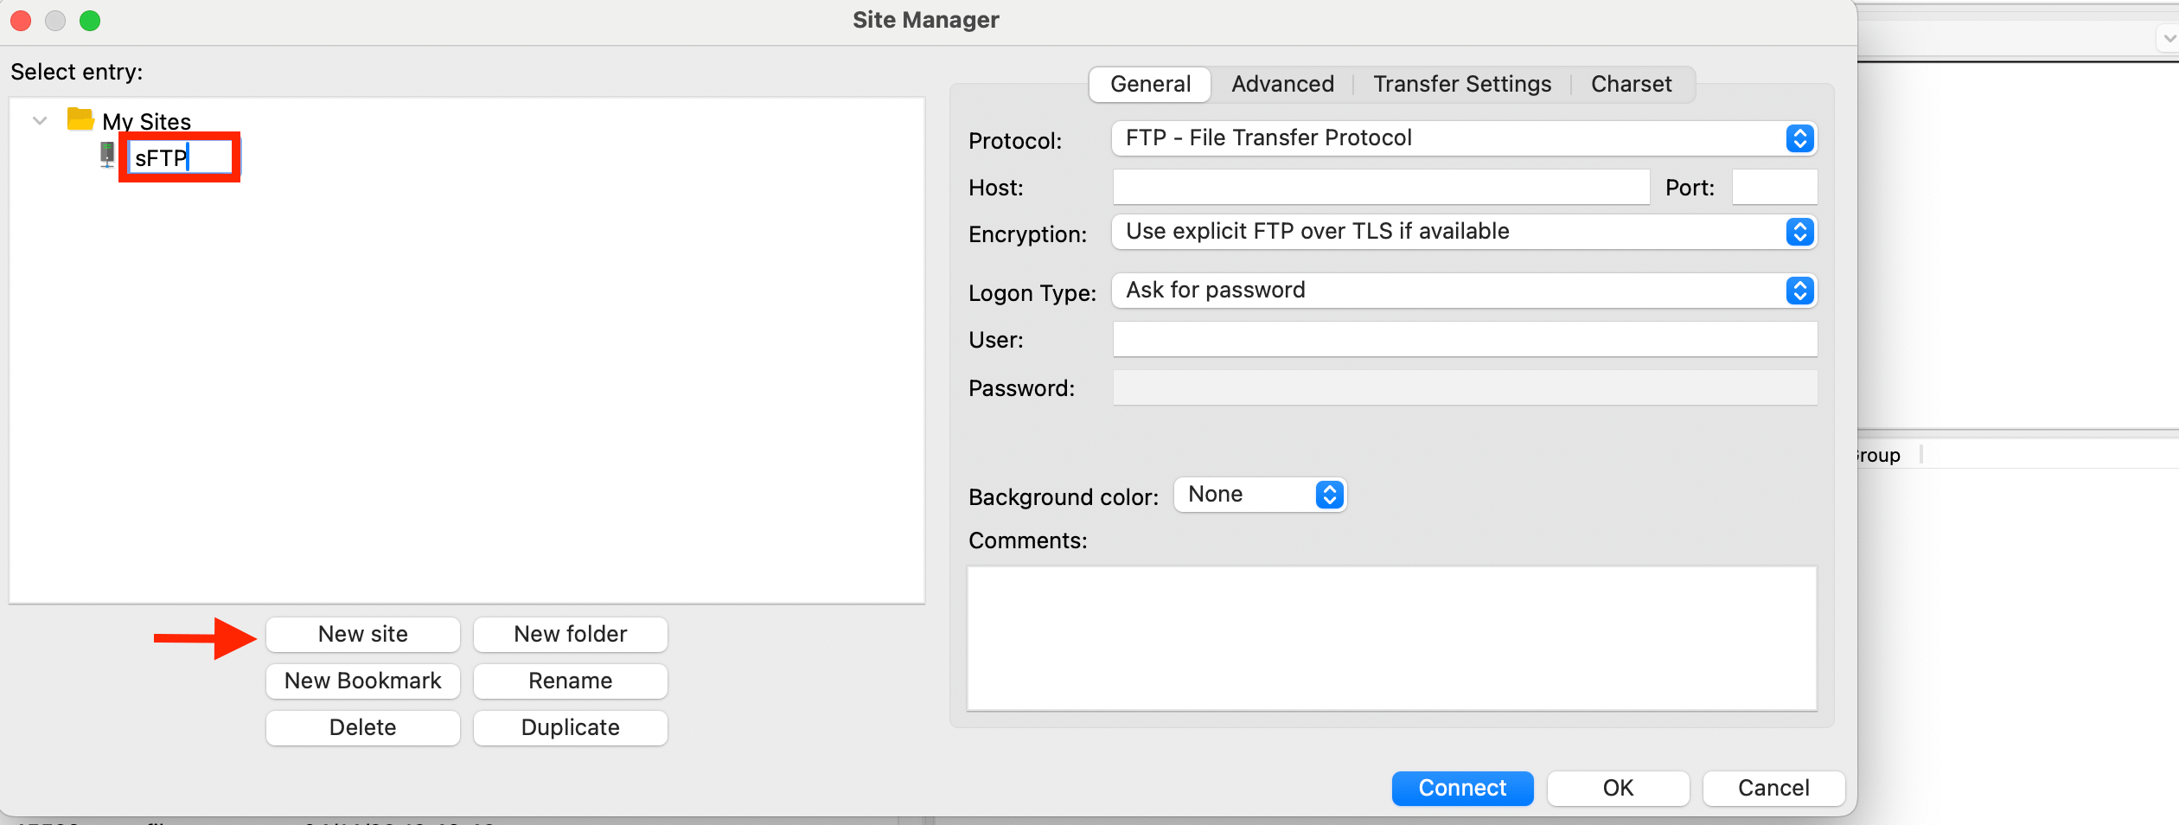Click into the Host input field
Viewport: 2179px width, 825px height.
pos(1381,187)
